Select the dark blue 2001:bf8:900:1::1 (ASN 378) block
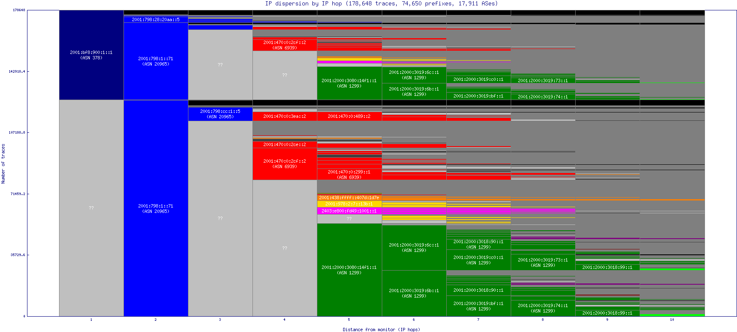The height and width of the screenshot is (332, 737). [x=92, y=55]
